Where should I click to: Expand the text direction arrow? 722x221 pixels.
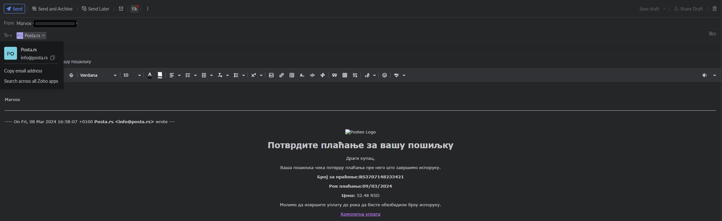(x=228, y=75)
